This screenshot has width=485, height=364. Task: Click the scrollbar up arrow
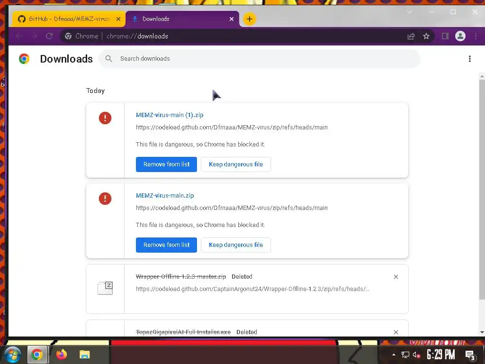tap(482, 76)
